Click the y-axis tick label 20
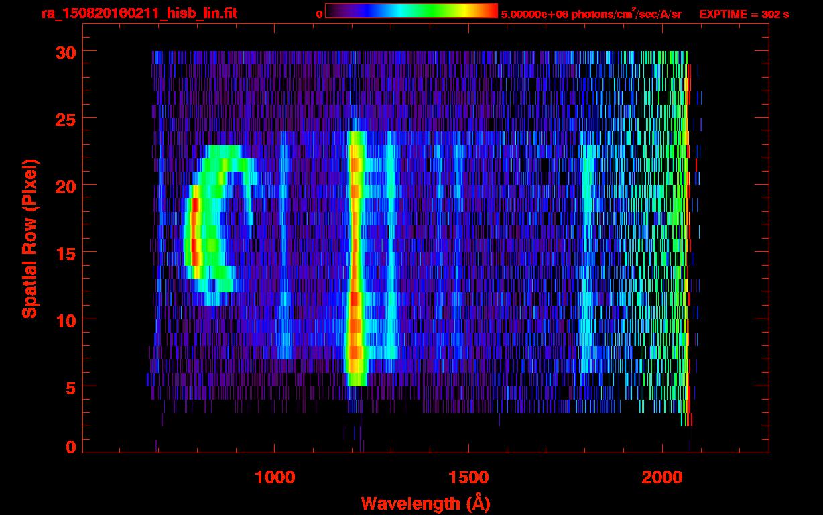 point(64,186)
